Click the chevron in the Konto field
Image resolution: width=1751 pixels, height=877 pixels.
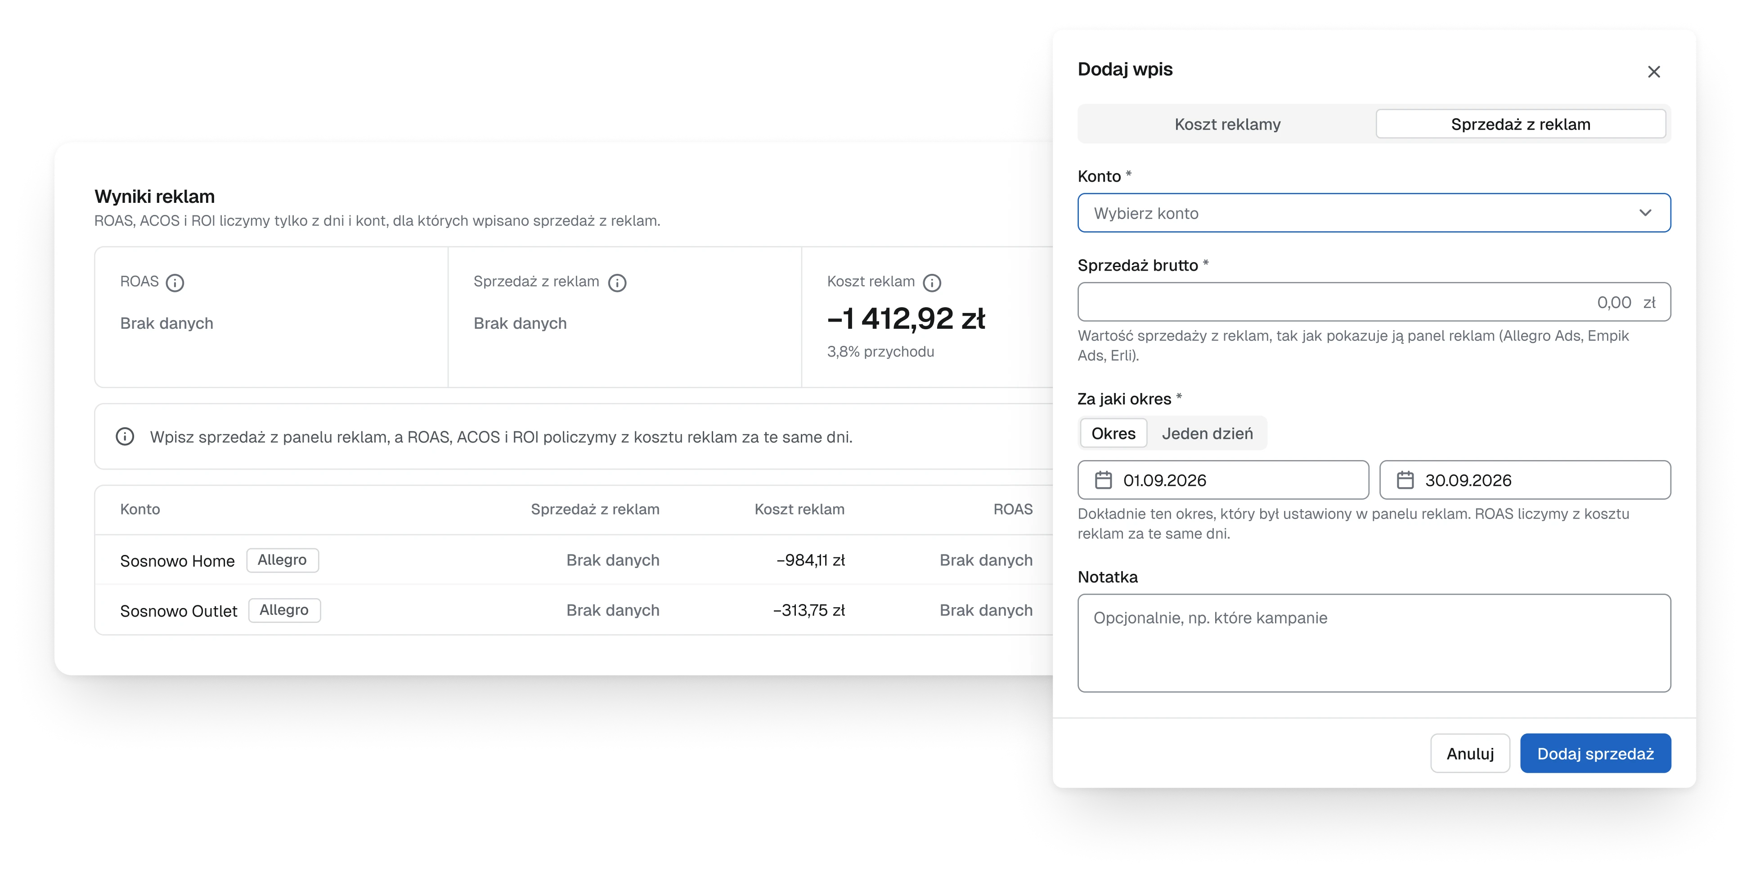click(1645, 213)
